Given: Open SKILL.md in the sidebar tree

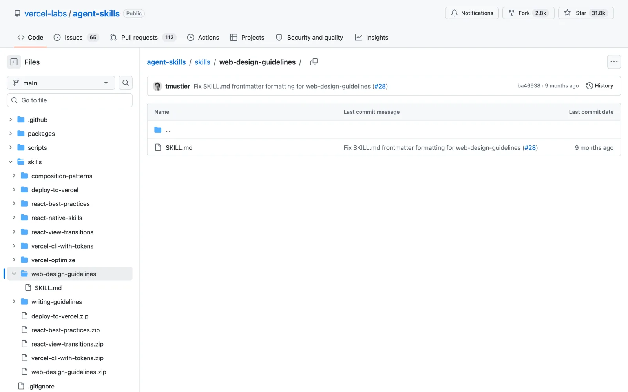Looking at the screenshot, I should pos(48,288).
